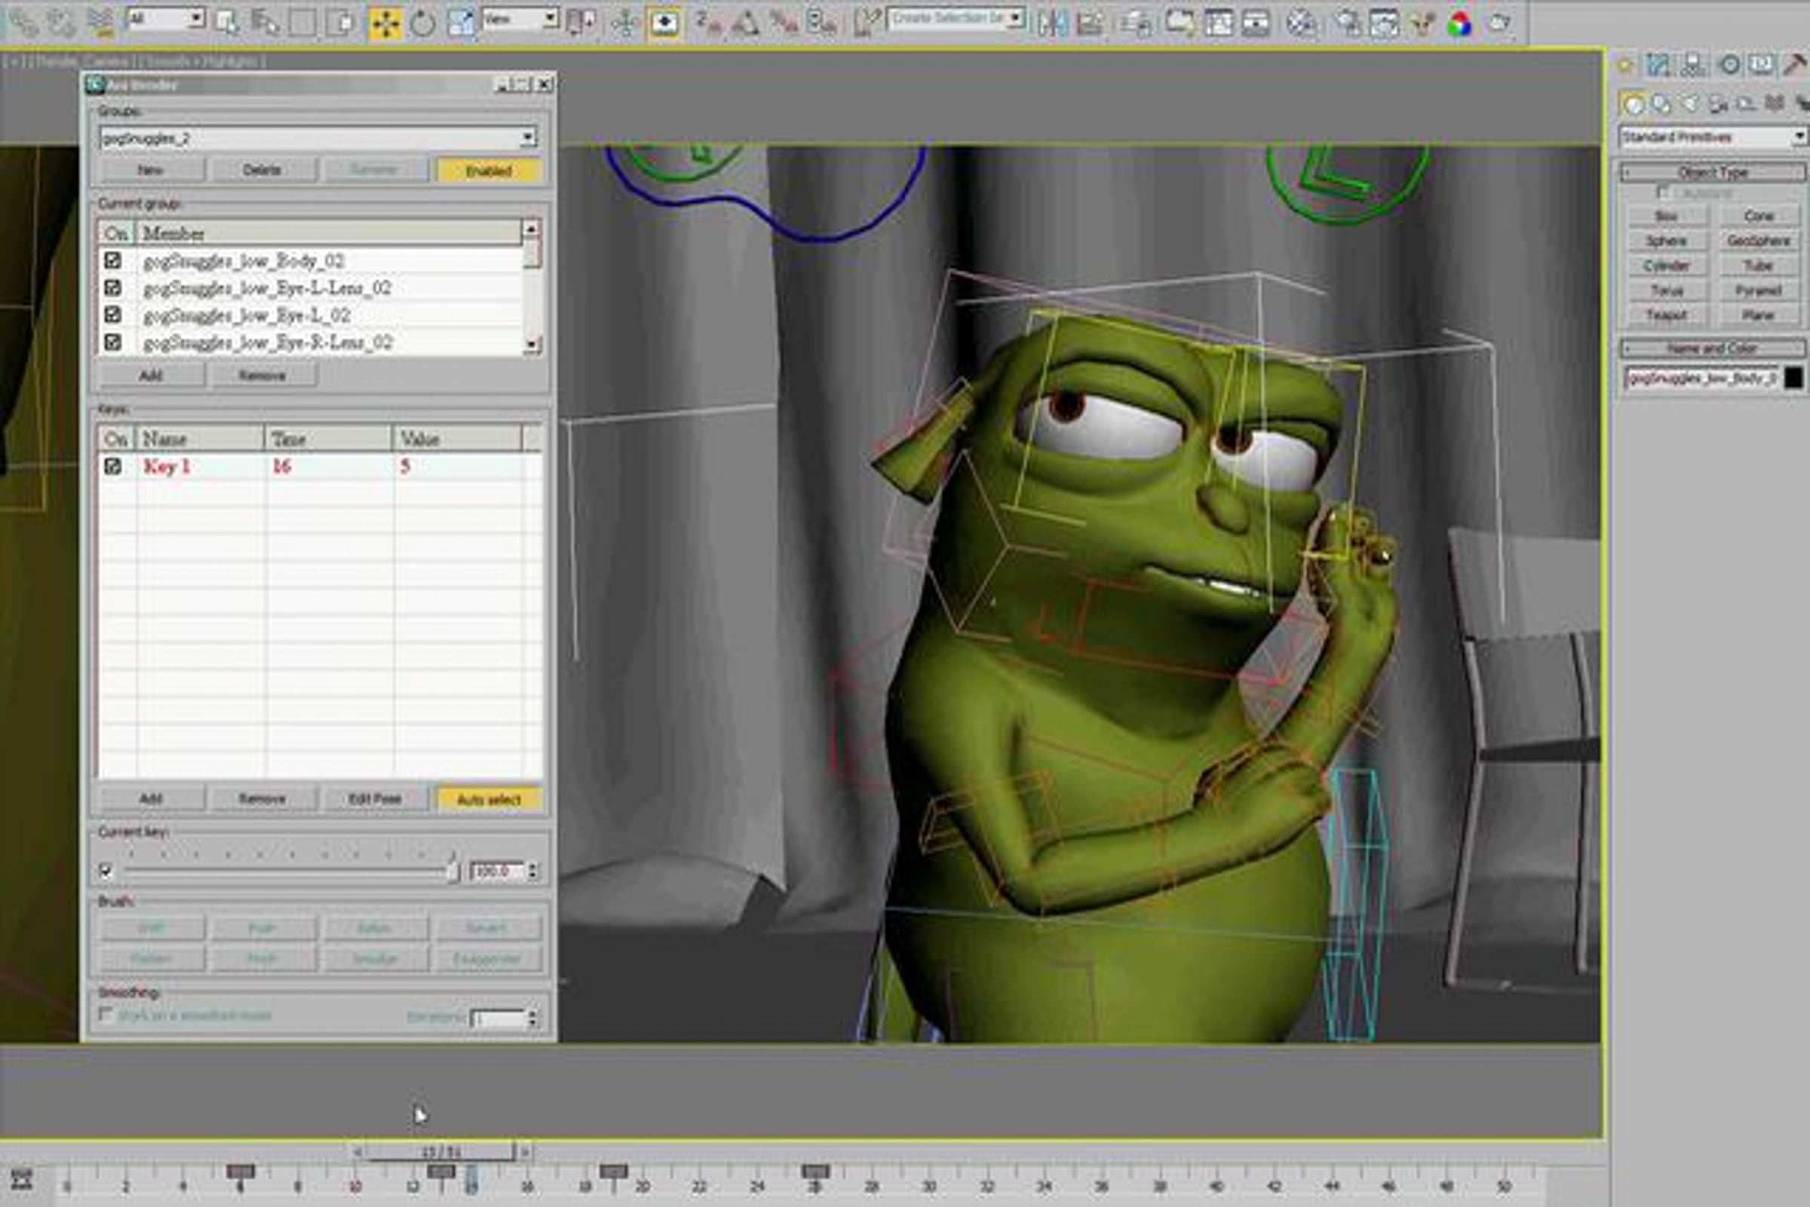Click the Rectangular Selection Region icon
Image resolution: width=1810 pixels, height=1207 pixels.
click(302, 23)
